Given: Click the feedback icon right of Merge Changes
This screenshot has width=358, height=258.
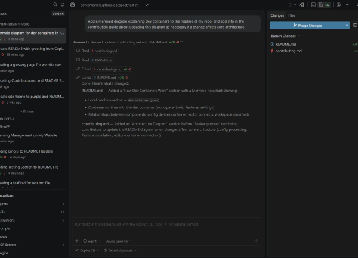Looking at the screenshot, I should point(355,26).
